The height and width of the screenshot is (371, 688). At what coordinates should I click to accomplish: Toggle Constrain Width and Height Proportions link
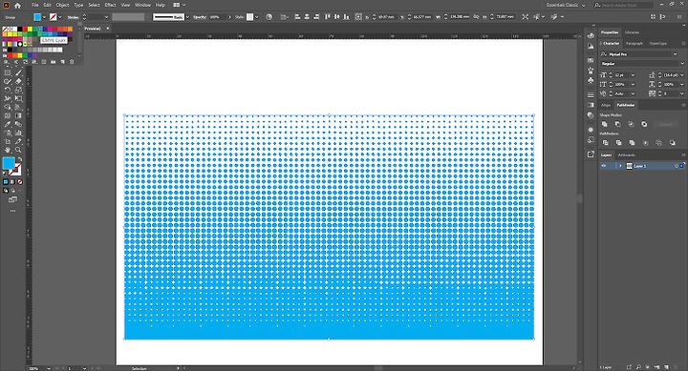475,16
